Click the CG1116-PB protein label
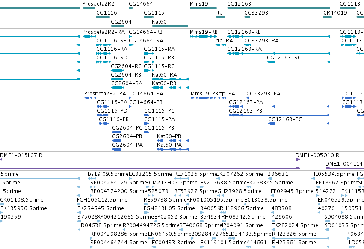 tap(114, 119)
